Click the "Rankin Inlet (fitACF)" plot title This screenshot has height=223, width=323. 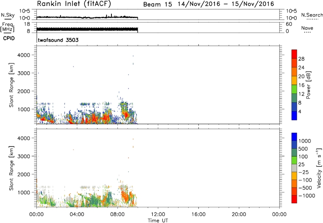pyautogui.click(x=74, y=4)
